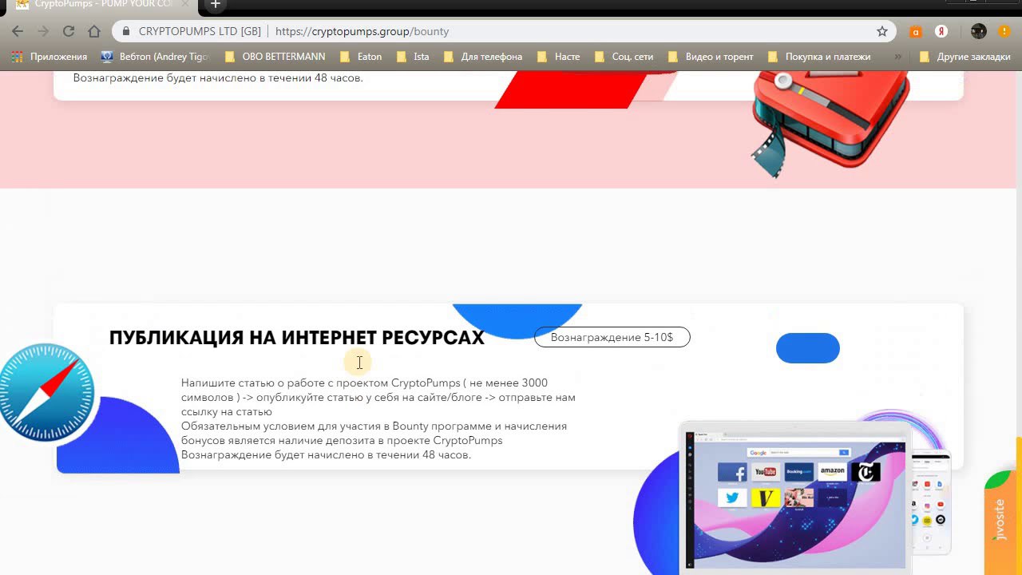Go back to previous page
This screenshot has height=575, width=1022.
coord(18,31)
